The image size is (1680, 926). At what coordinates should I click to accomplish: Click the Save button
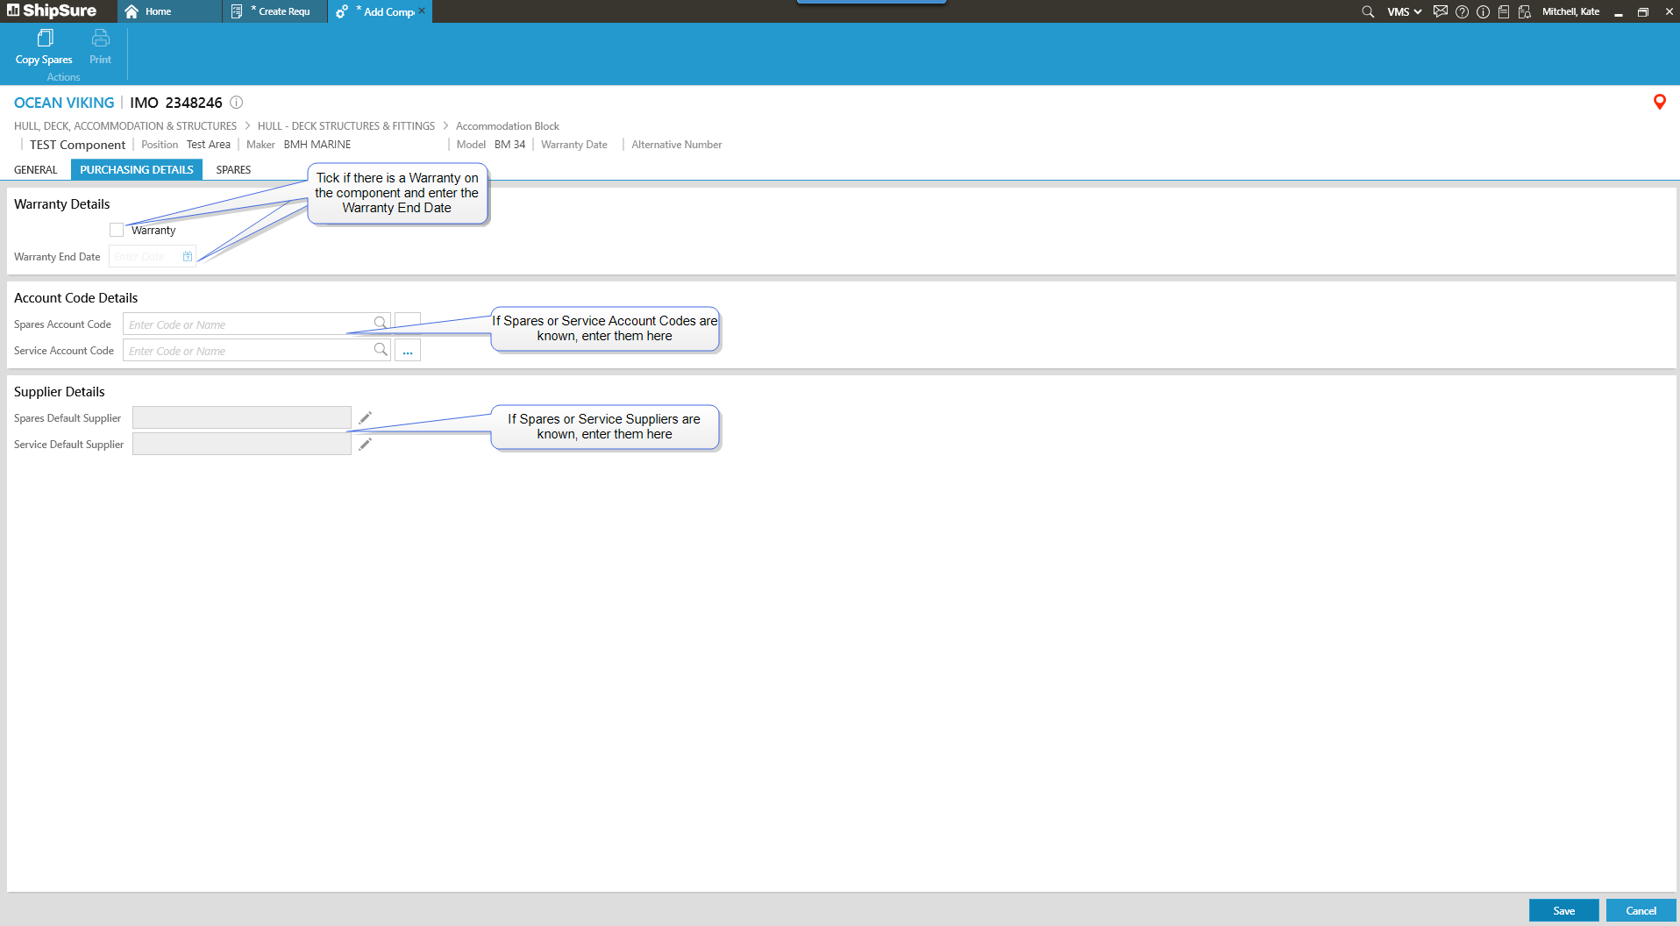[1563, 910]
